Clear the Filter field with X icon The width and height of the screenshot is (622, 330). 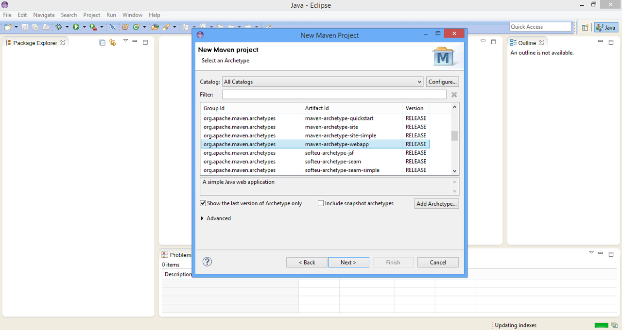pos(454,95)
